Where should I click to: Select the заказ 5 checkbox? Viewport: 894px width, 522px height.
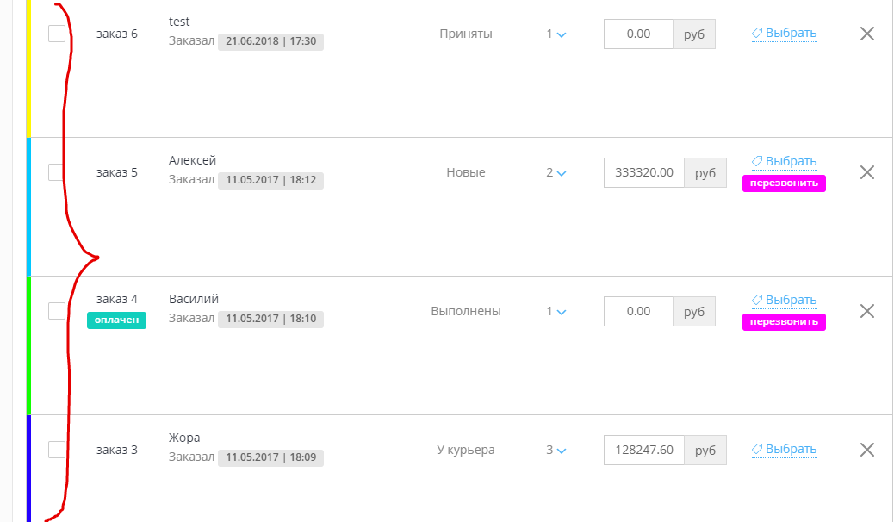(x=57, y=172)
